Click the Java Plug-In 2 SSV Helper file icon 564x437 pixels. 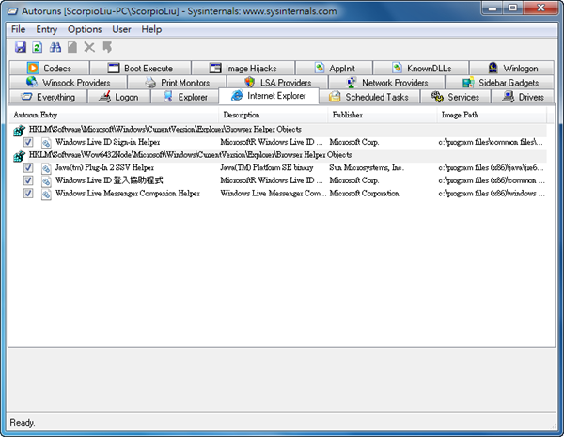(x=45, y=167)
